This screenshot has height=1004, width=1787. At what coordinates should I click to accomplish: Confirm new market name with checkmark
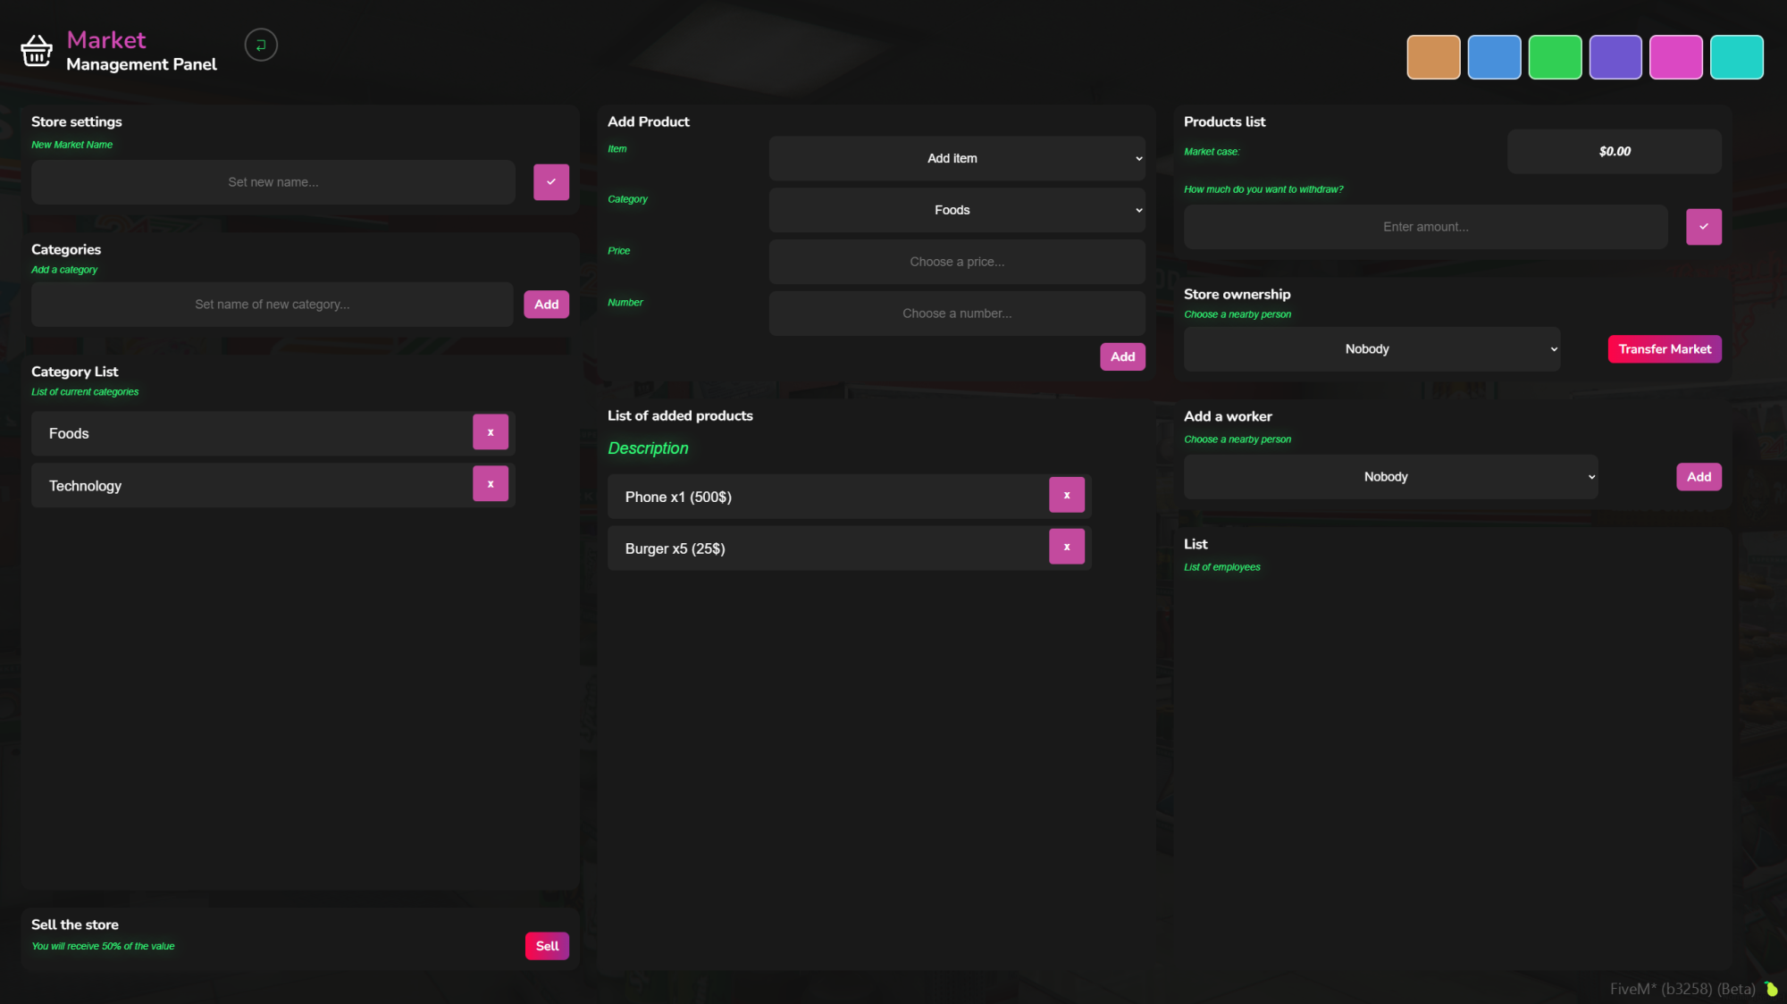pyautogui.click(x=551, y=182)
